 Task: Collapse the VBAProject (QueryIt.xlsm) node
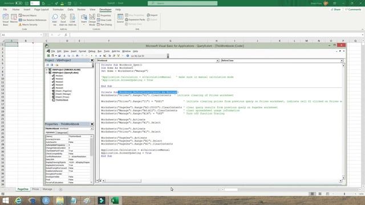tap(47, 73)
